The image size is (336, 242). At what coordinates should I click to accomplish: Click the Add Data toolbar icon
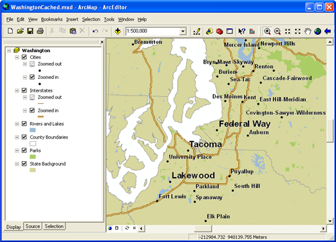(118, 31)
